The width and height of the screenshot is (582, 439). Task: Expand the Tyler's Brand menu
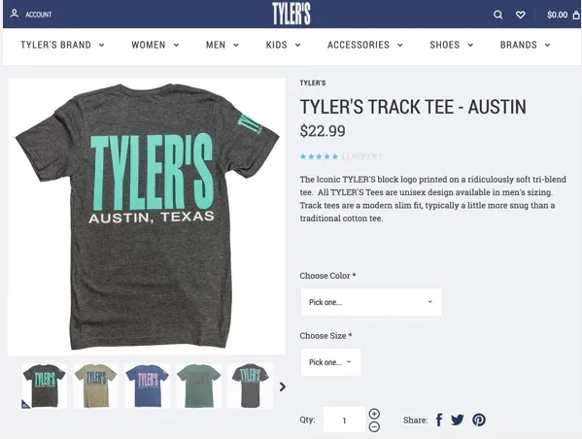click(62, 45)
